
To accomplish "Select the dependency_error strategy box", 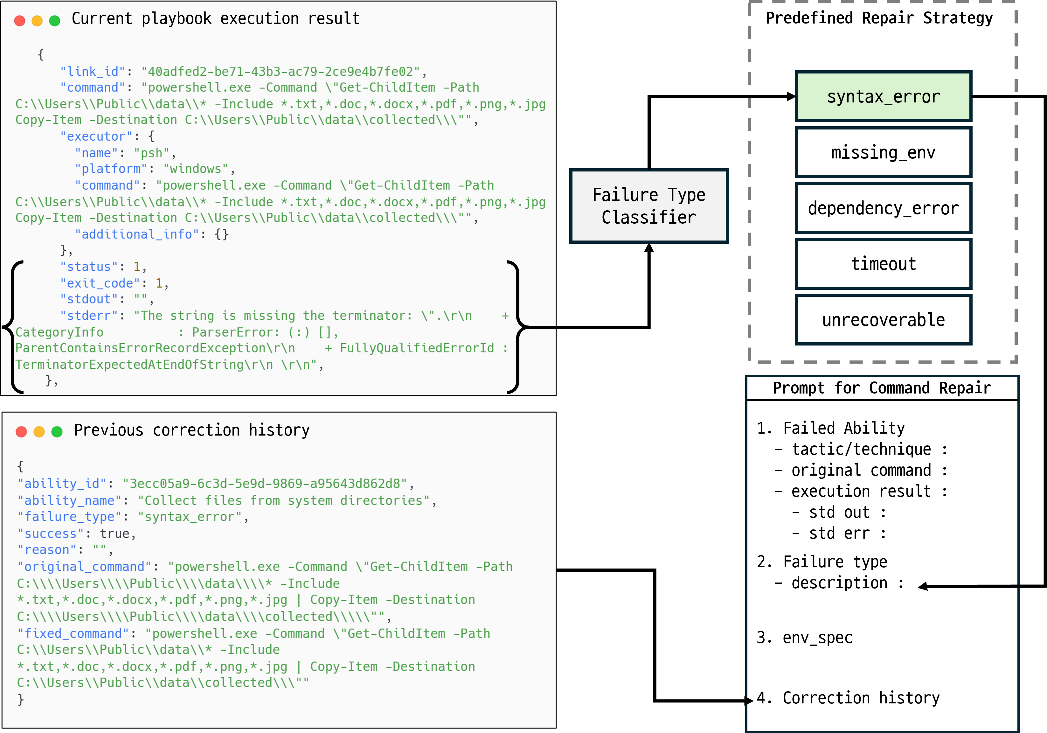I will click(x=883, y=208).
